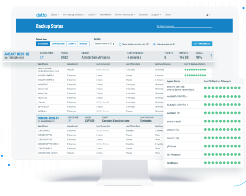Expand the Status menu
This screenshot has height=196, width=246.
click(55, 15)
